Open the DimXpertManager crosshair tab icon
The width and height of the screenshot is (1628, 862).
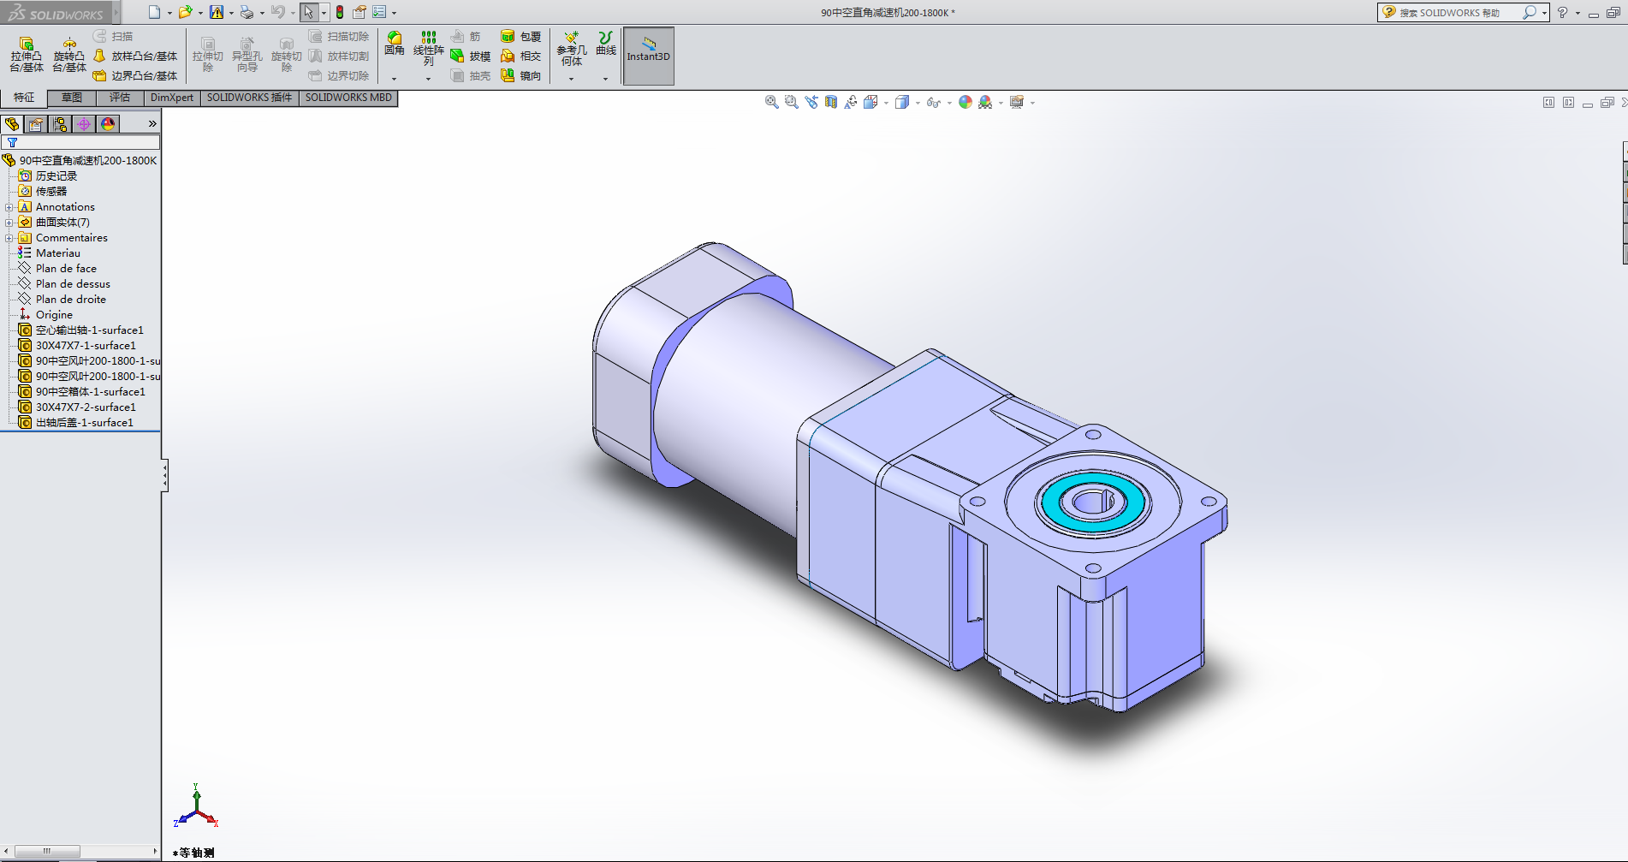click(x=84, y=124)
